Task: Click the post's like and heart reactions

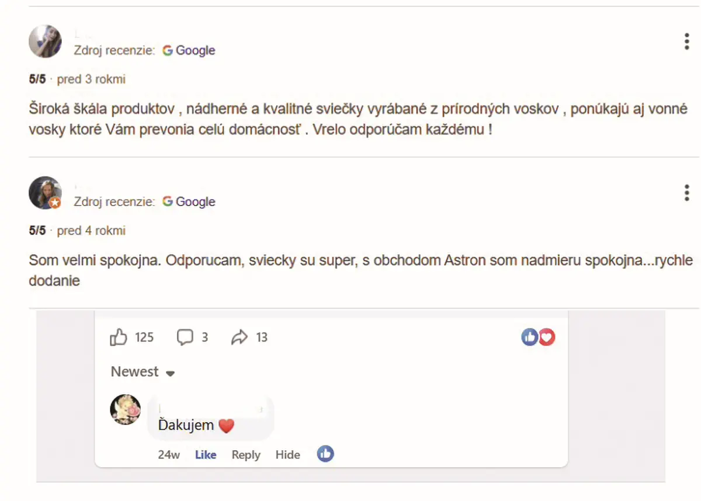Action: (x=538, y=336)
